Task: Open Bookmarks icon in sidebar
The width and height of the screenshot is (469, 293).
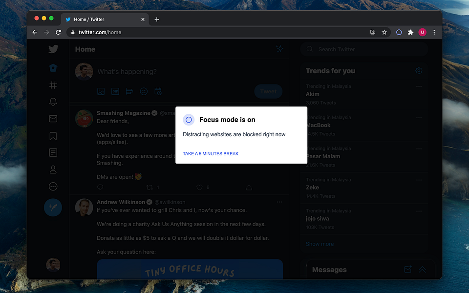Action: click(x=53, y=136)
